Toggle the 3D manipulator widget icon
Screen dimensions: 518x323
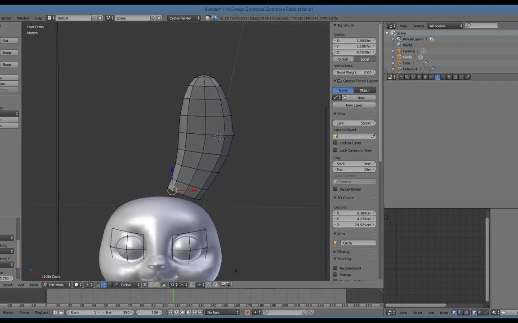97,284
